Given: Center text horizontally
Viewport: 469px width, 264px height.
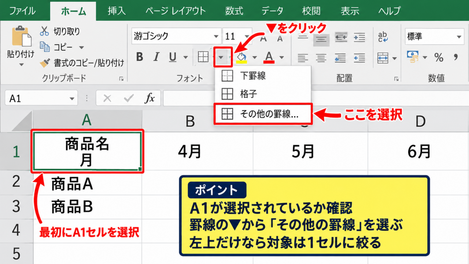Looking at the screenshot, I should tap(321, 58).
